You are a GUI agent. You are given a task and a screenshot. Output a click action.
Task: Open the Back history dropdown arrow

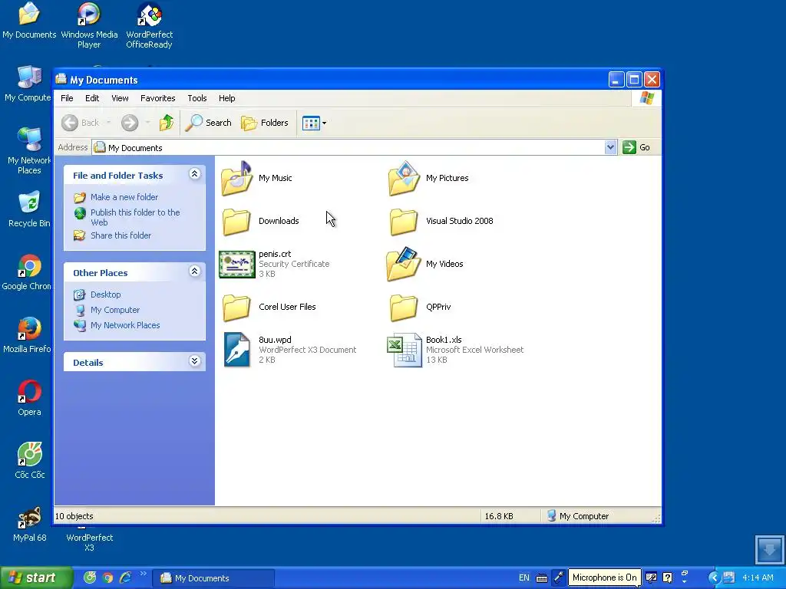108,123
